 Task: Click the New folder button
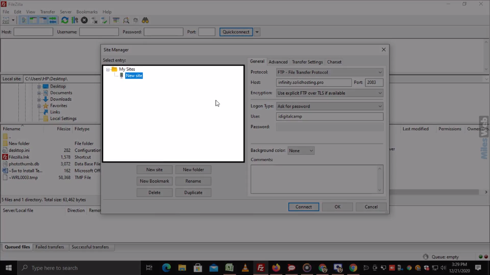click(x=193, y=170)
